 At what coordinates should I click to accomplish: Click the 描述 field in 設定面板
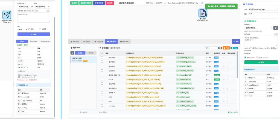coord(263,14)
